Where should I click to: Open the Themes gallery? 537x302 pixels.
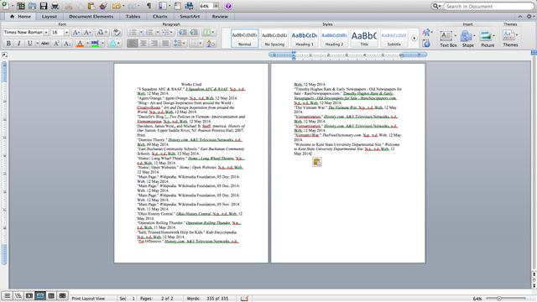(510, 38)
